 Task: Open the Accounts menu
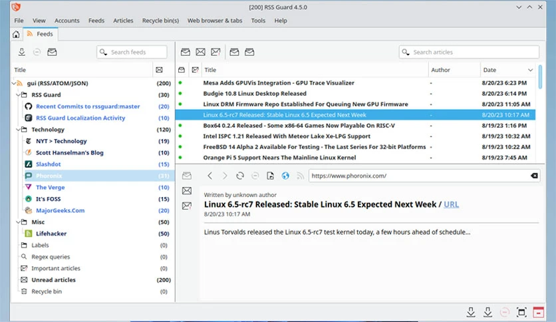point(67,21)
